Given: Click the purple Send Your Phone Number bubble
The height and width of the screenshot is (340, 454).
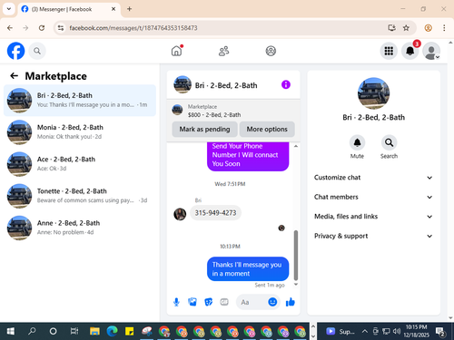Looking at the screenshot, I should tap(248, 156).
